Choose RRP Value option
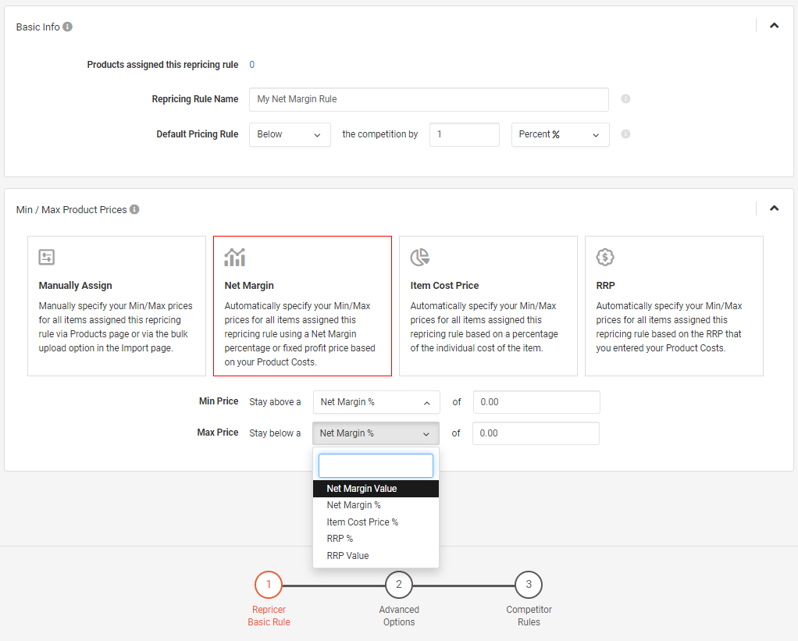Screen dimensions: 798x641 click(376, 556)
